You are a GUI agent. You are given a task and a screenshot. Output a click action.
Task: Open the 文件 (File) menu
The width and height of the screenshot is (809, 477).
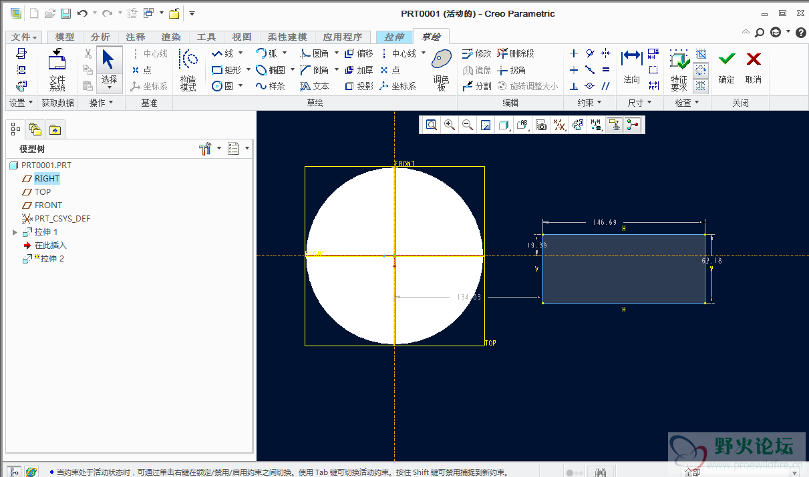25,37
